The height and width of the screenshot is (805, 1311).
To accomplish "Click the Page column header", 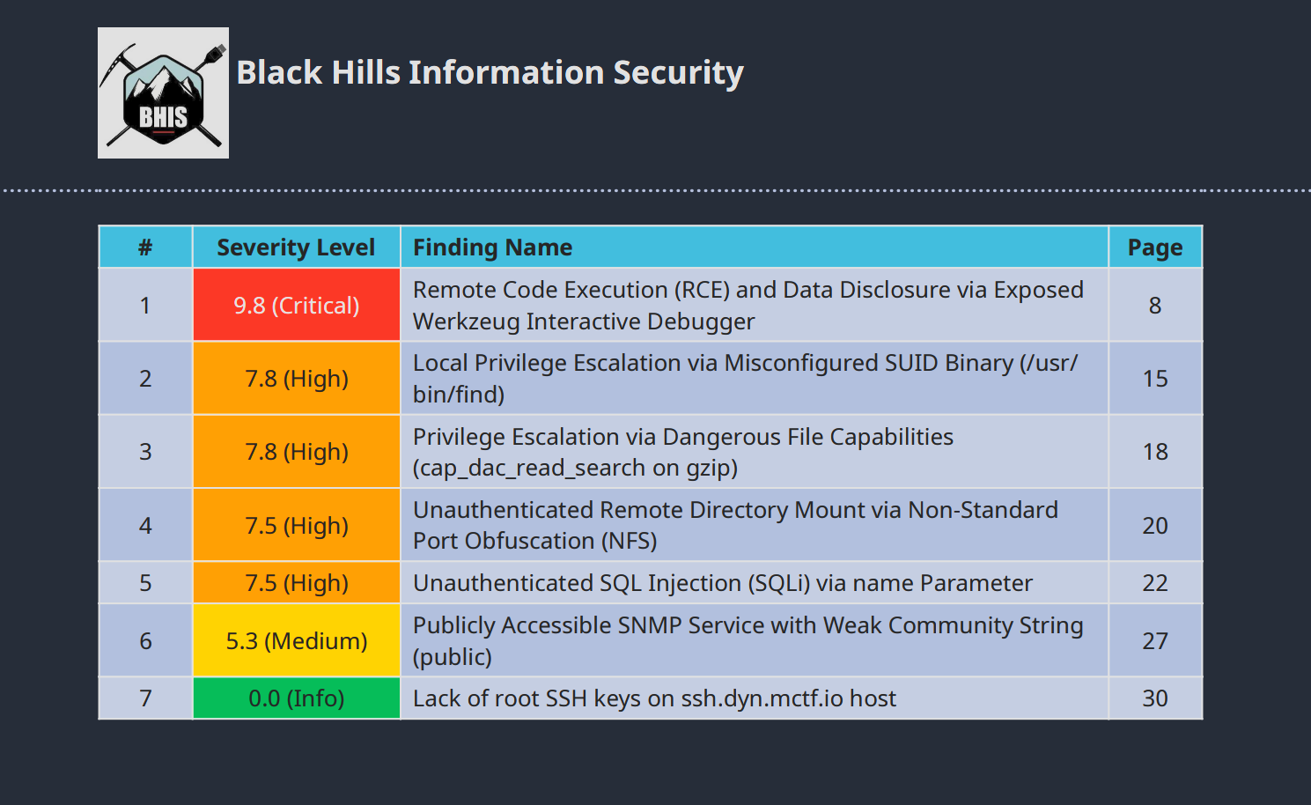I will pos(1155,247).
